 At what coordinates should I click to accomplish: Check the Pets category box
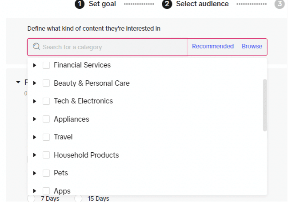click(46, 173)
